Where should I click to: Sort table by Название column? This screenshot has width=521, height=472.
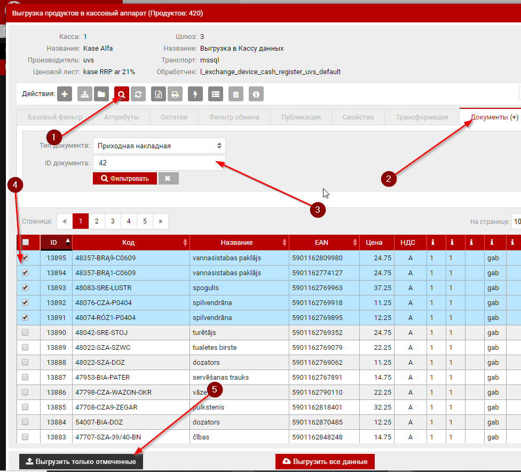239,243
